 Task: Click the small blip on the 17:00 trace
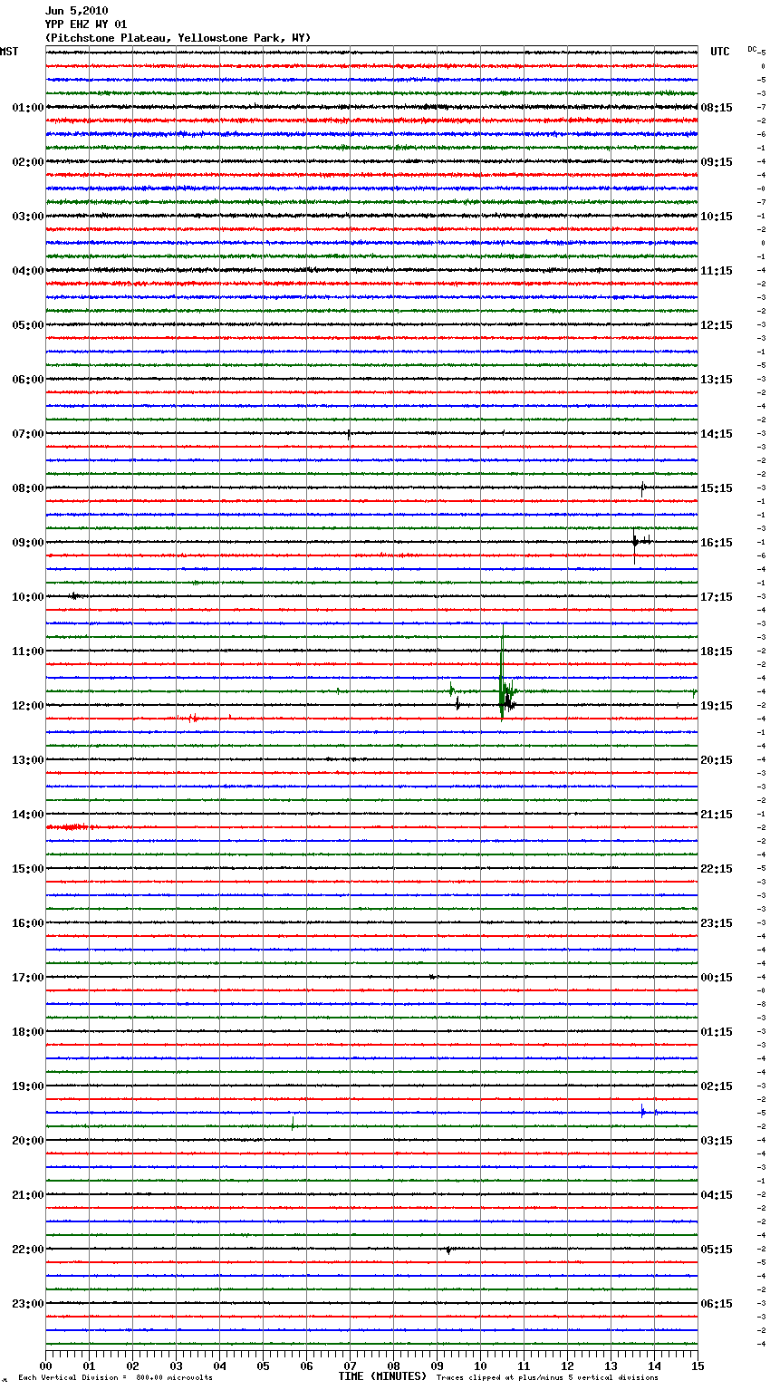click(433, 977)
